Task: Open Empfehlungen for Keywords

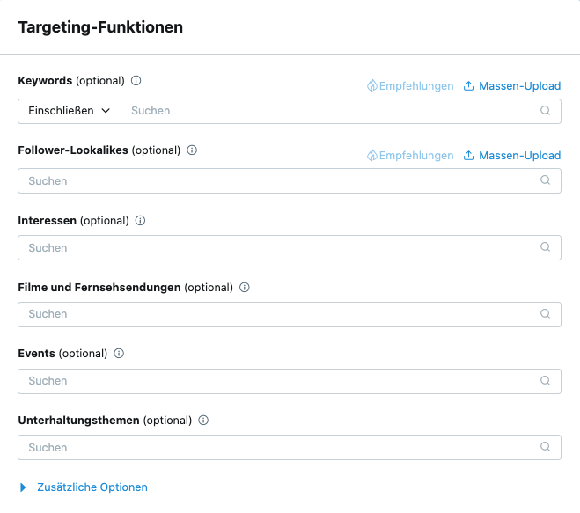Action: [410, 86]
